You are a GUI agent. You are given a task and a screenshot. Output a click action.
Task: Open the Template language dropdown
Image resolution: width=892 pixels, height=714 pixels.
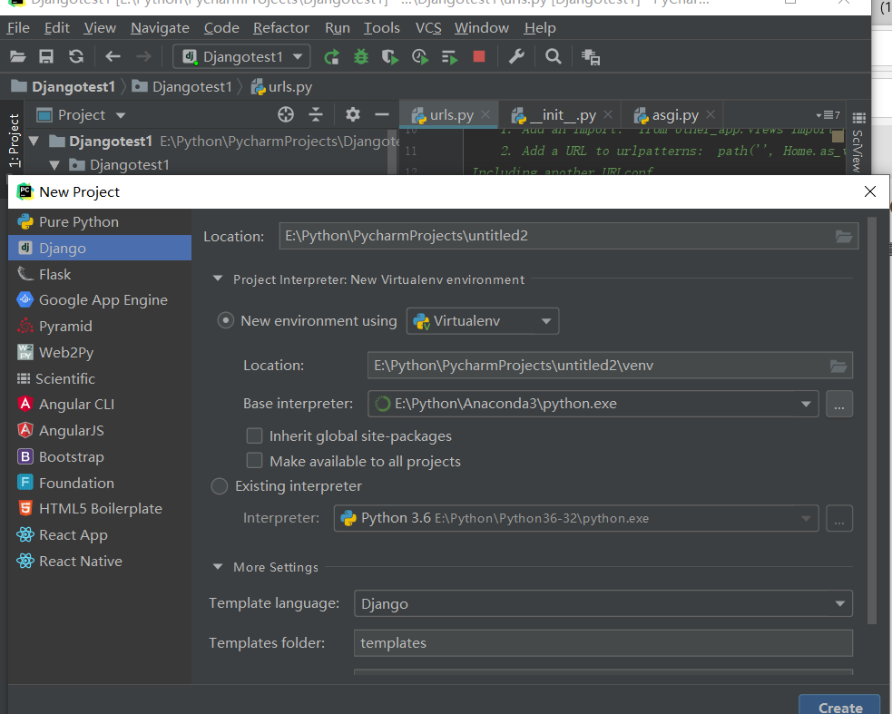pos(603,603)
